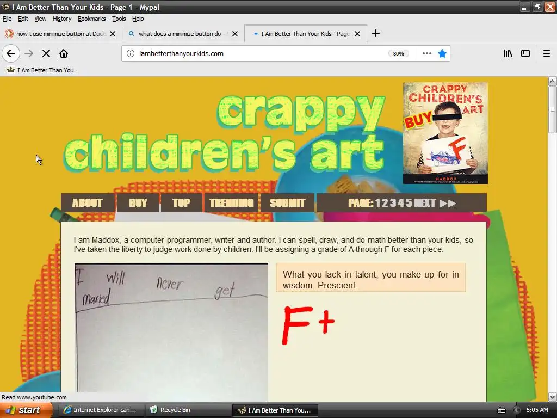Click the BUY navigation button
The image size is (557, 418).
coord(138,202)
